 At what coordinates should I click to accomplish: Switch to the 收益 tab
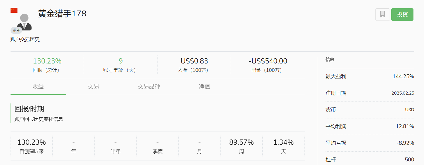click(38, 87)
